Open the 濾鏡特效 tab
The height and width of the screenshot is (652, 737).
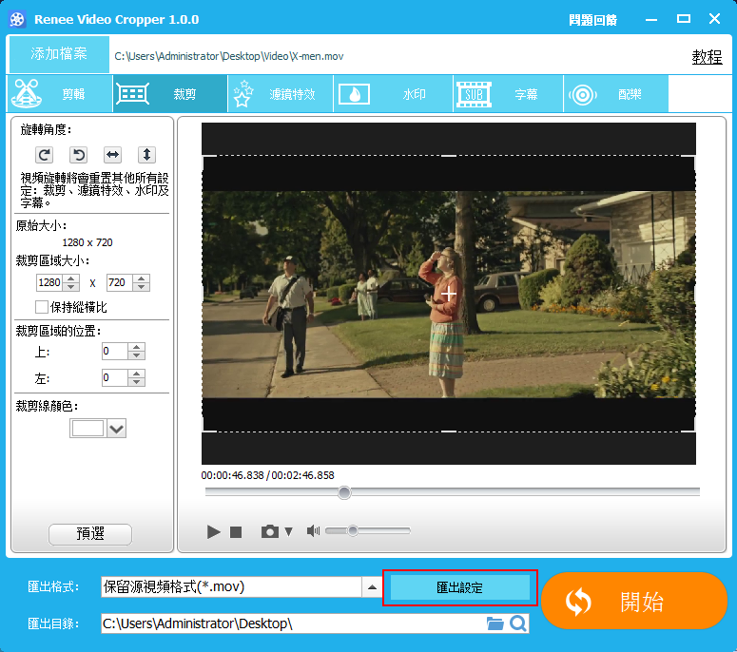point(281,94)
